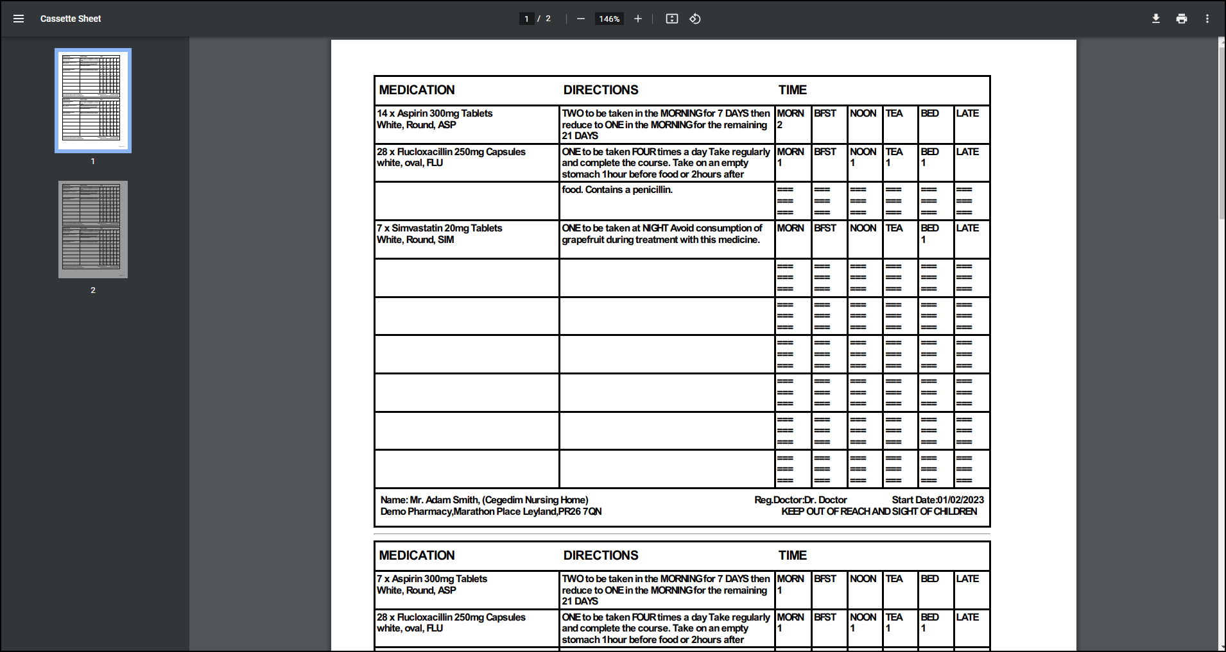This screenshot has height=652, width=1226.
Task: Open the more actions three-dot menu
Action: pyautogui.click(x=1207, y=19)
